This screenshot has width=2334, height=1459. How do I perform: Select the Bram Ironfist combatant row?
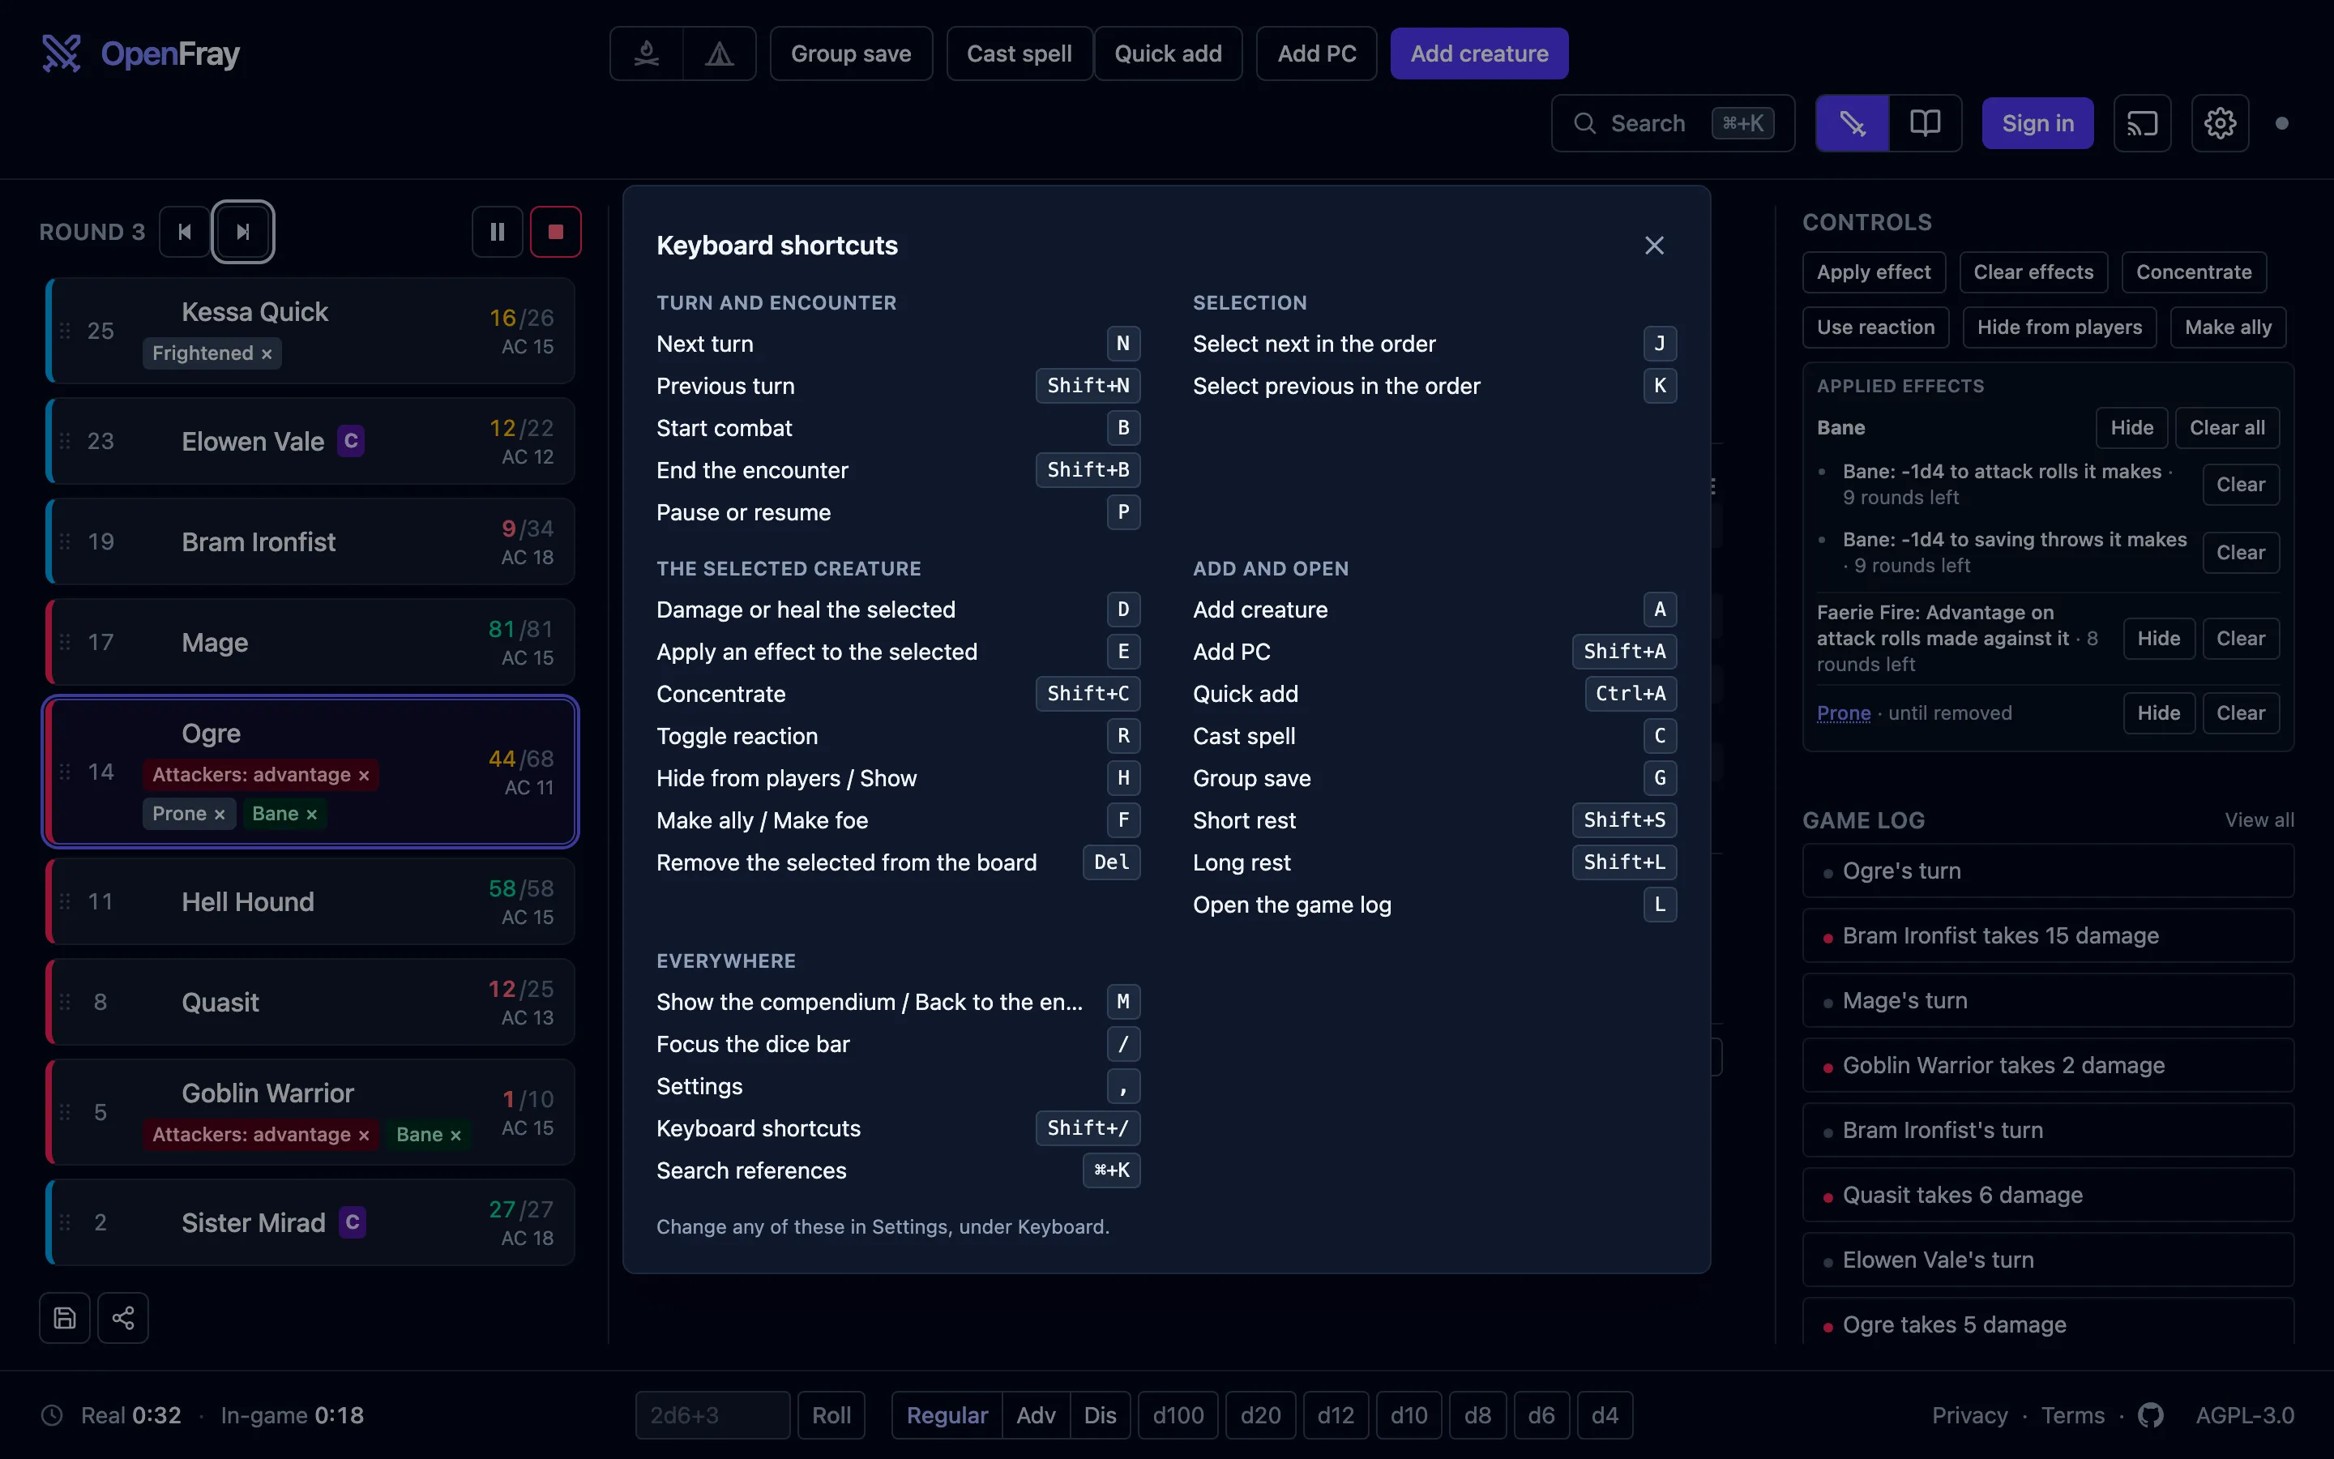coord(310,541)
